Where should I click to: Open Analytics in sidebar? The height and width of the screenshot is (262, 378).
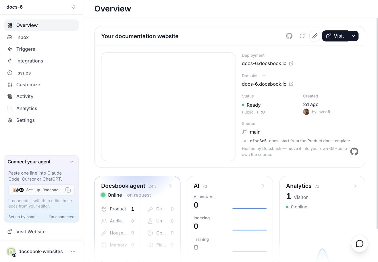tap(41, 108)
